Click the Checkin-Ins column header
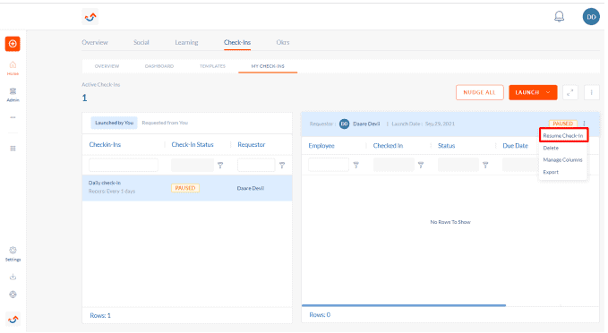Viewport: 608px width, 333px height. tap(105, 145)
